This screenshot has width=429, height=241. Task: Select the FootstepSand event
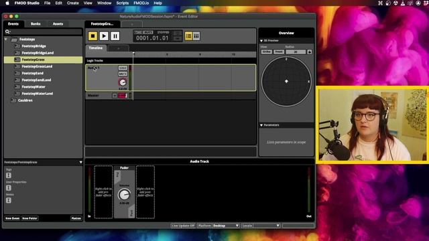tap(33, 73)
